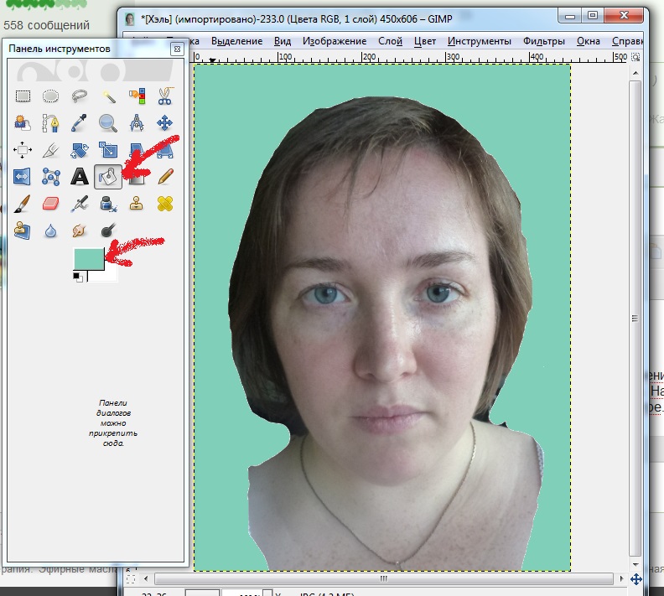Viewport: 664px width, 596px height.
Task: Select the Perspective Clone tool
Action: [23, 231]
